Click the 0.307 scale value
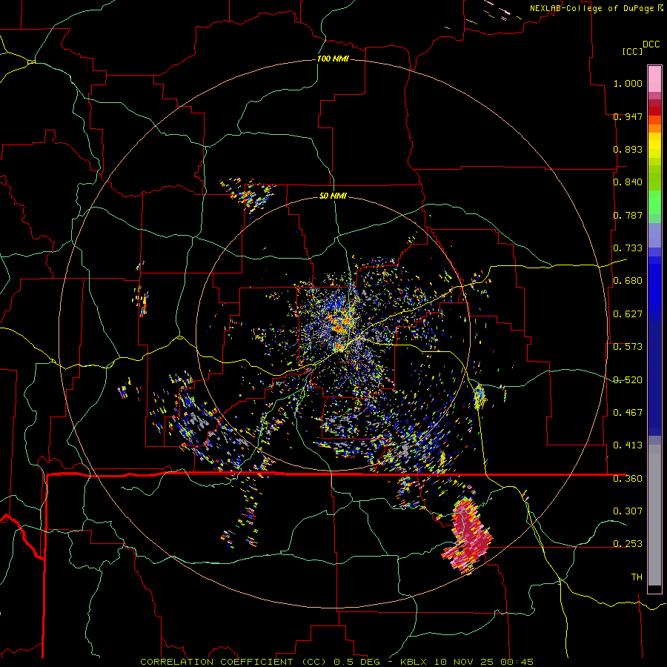Image resolution: width=667 pixels, height=667 pixels. (x=628, y=511)
